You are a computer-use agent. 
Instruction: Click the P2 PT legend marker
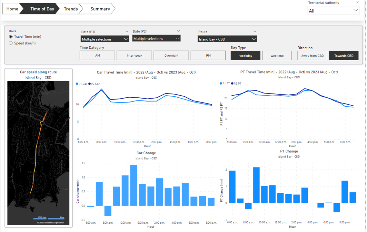click(x=232, y=84)
